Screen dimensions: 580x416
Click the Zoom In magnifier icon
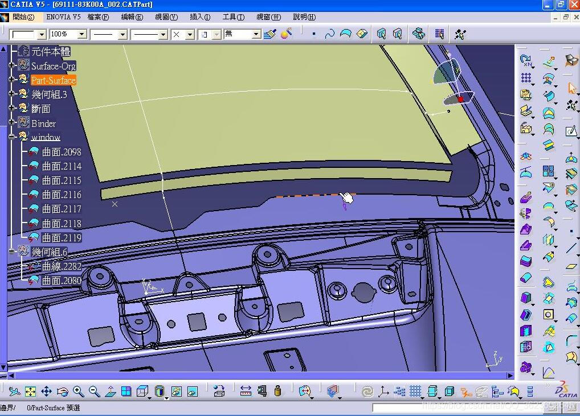[x=78, y=391]
